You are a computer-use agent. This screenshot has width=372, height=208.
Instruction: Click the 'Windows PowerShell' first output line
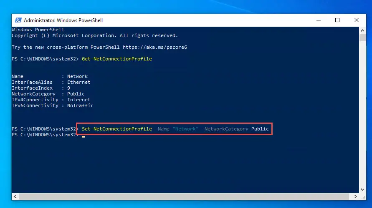[38, 30]
